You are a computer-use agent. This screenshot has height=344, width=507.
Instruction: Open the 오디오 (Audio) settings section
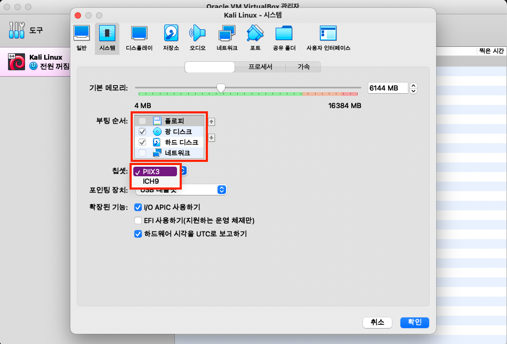coord(198,38)
